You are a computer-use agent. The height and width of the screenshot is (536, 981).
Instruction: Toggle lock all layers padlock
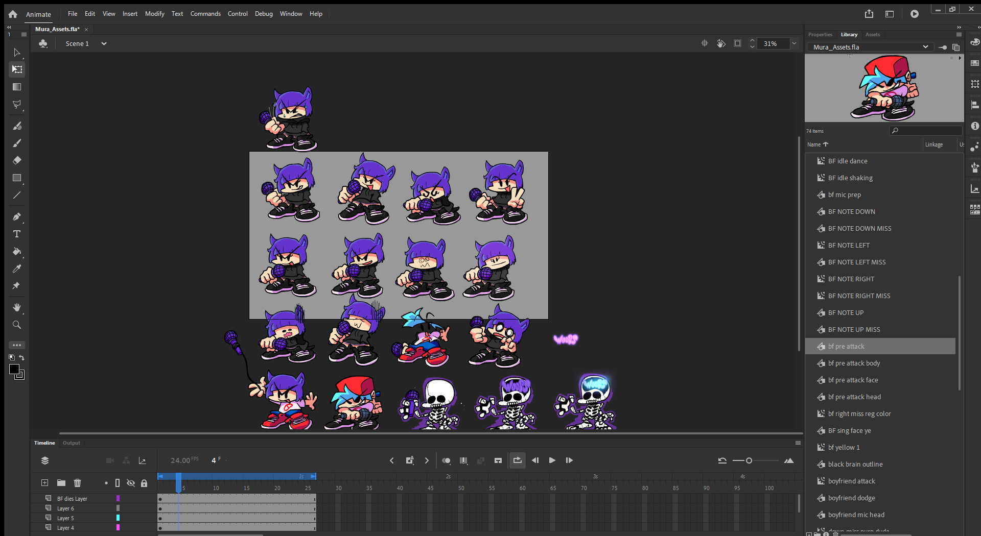click(144, 483)
